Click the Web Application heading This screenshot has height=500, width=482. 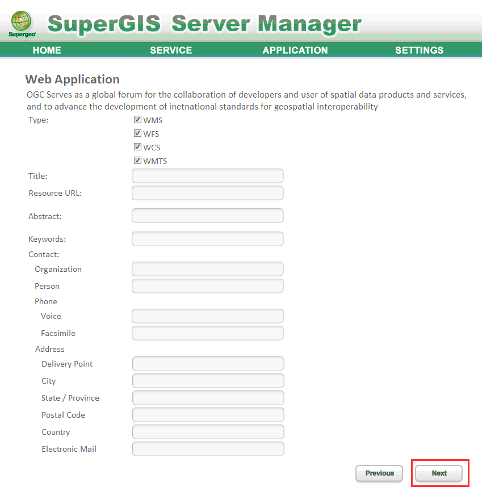coord(73,79)
